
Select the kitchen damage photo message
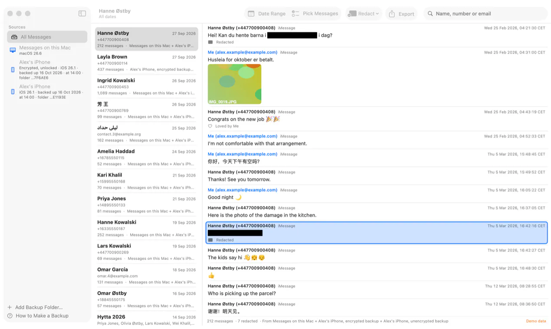click(377, 212)
